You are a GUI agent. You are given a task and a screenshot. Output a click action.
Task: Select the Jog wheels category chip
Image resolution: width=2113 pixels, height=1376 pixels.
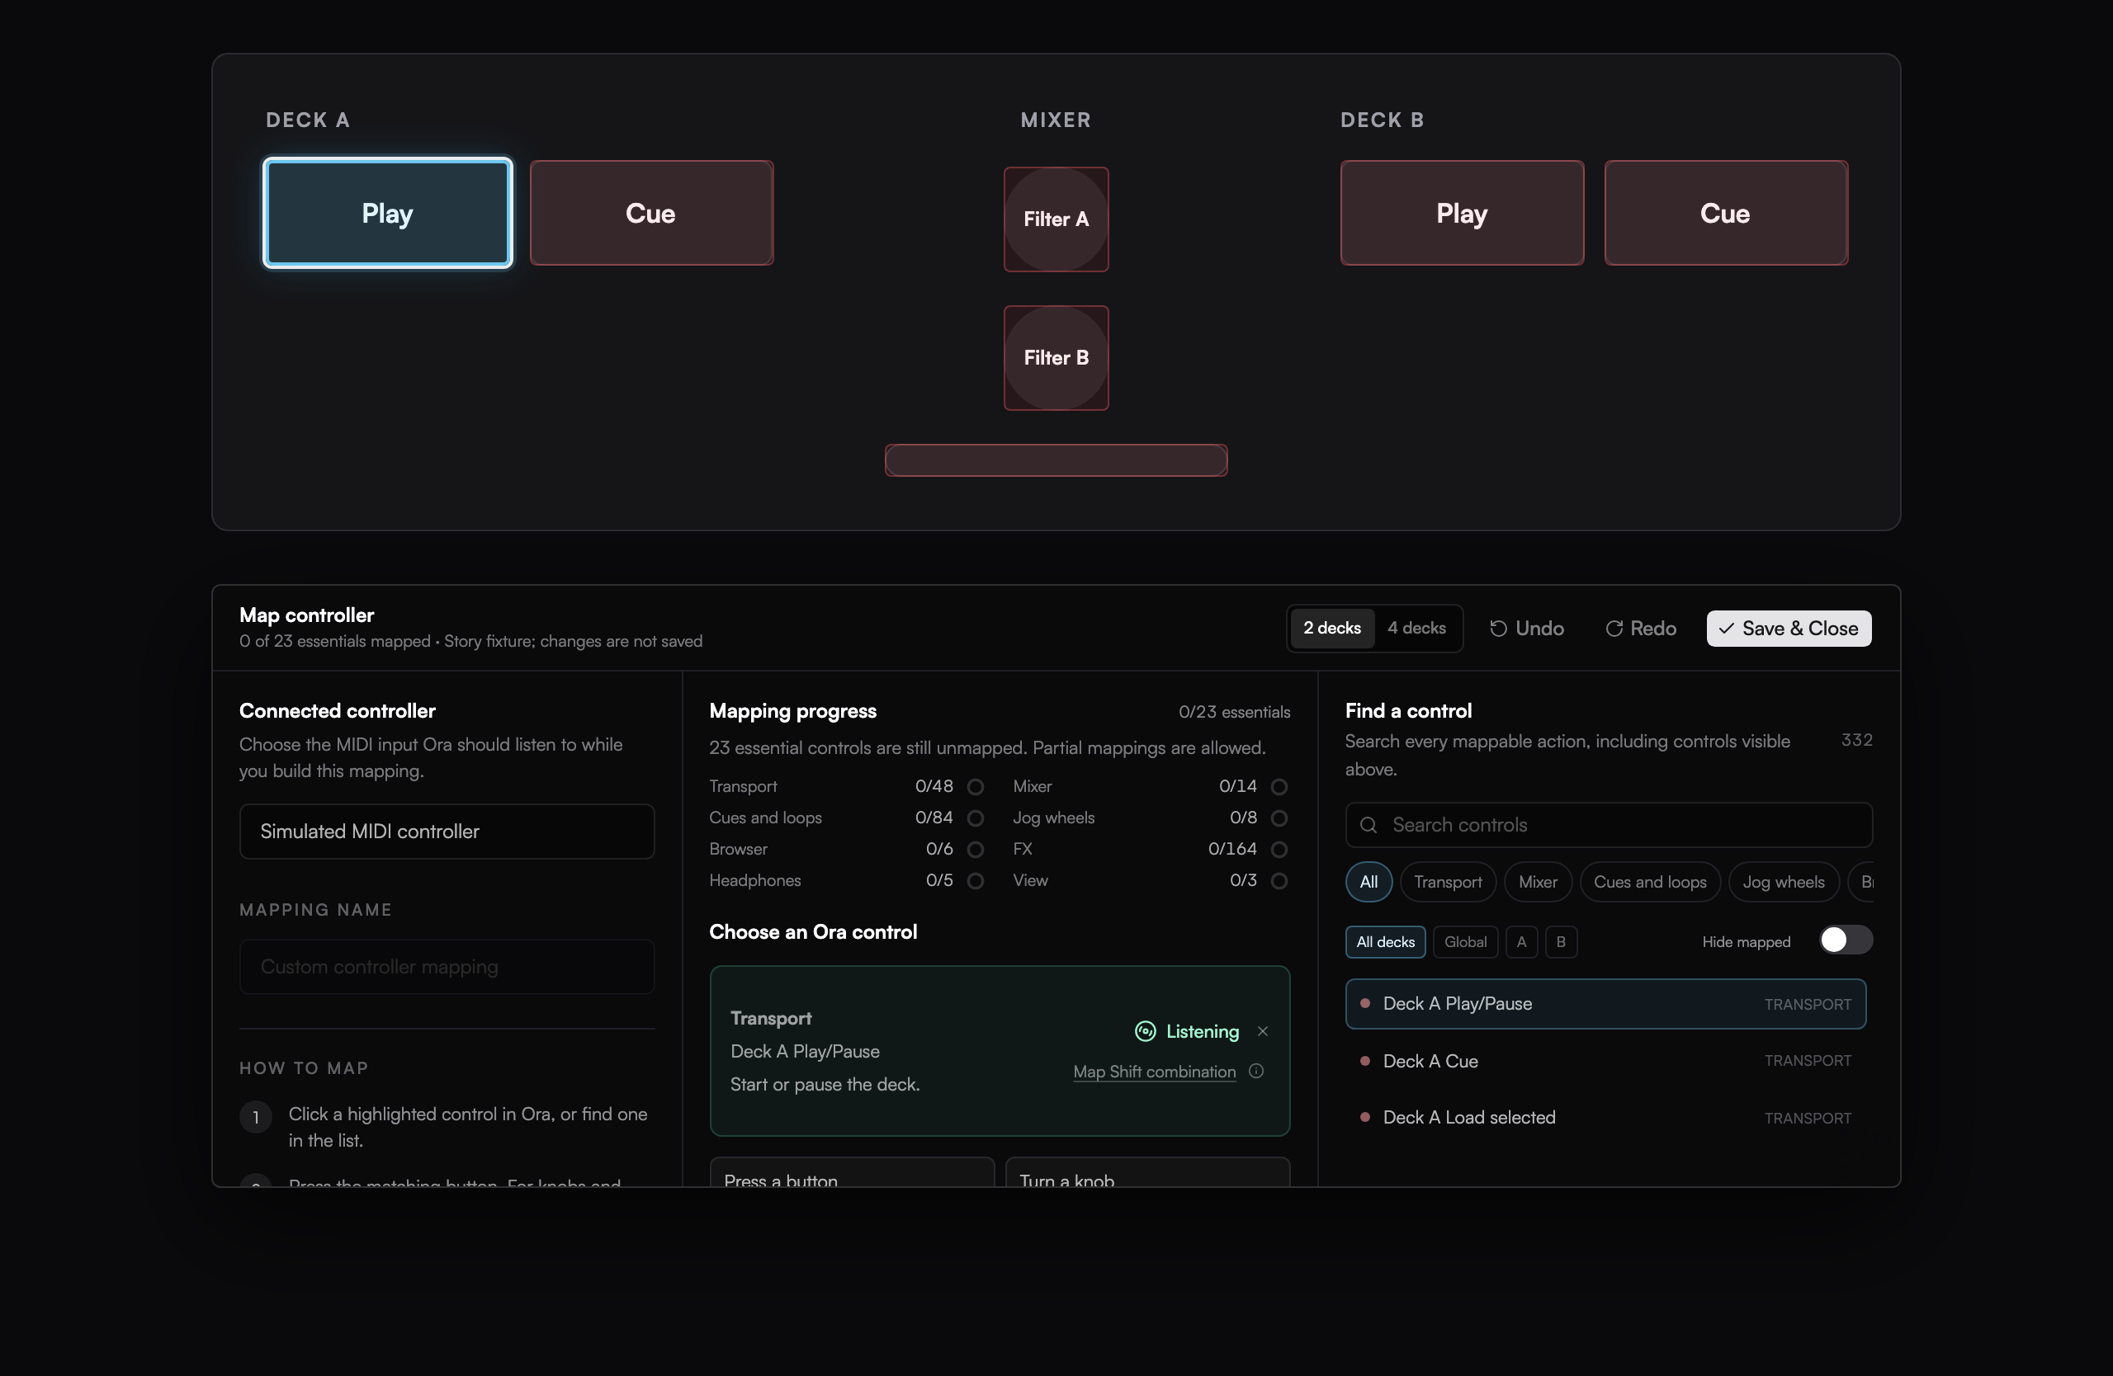[x=1783, y=882]
